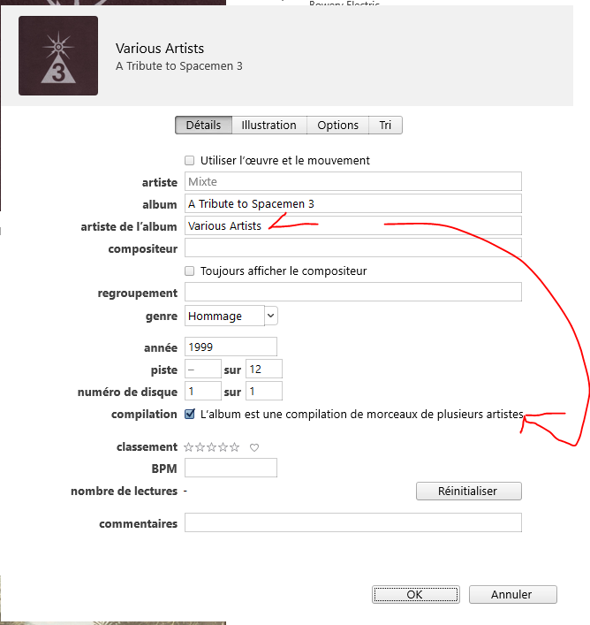Click into the compositeur text field

pyautogui.click(x=353, y=248)
